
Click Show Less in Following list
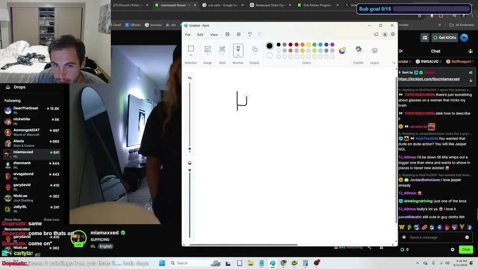[x=51, y=220]
